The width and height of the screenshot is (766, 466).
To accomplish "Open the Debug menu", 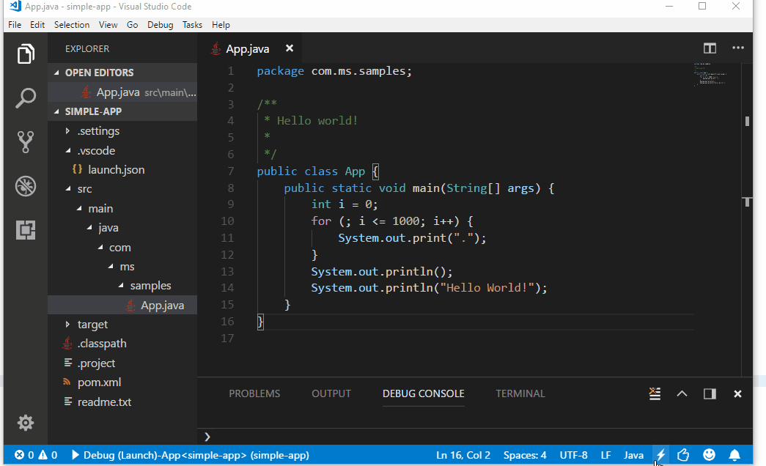I will pyautogui.click(x=160, y=24).
